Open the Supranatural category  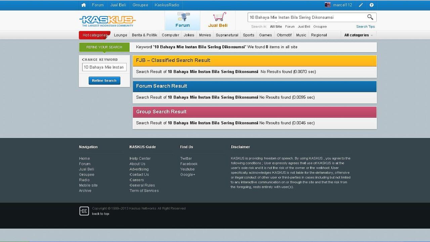click(227, 35)
